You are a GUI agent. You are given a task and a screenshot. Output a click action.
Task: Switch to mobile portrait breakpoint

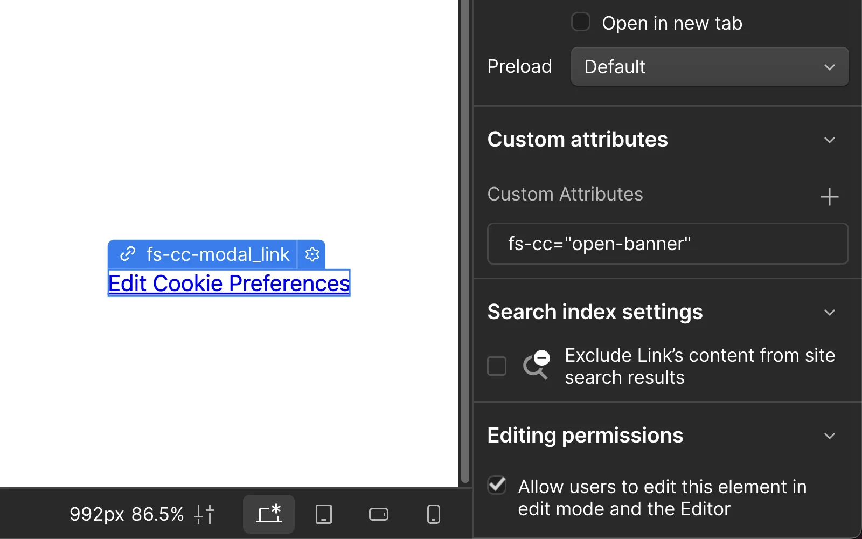point(434,514)
